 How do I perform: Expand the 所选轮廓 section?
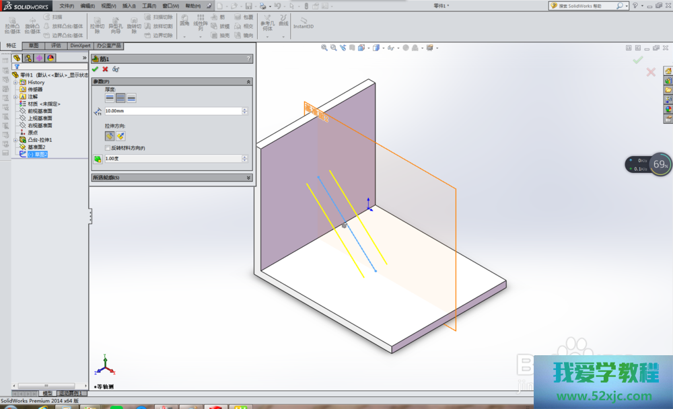click(249, 178)
